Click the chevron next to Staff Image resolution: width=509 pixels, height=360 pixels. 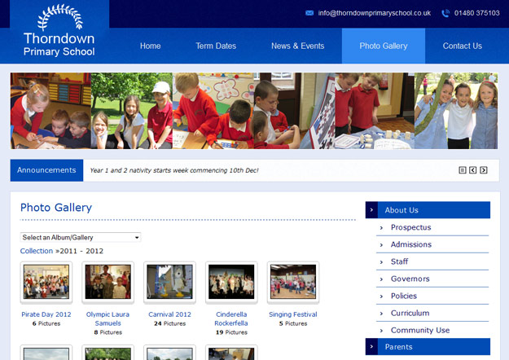[381, 262]
